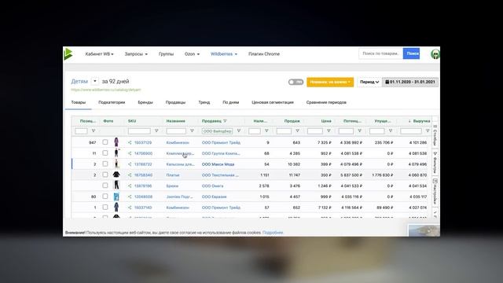Switch to Ценовая сегментация tab
Image resolution: width=503 pixels, height=283 pixels.
[273, 102]
